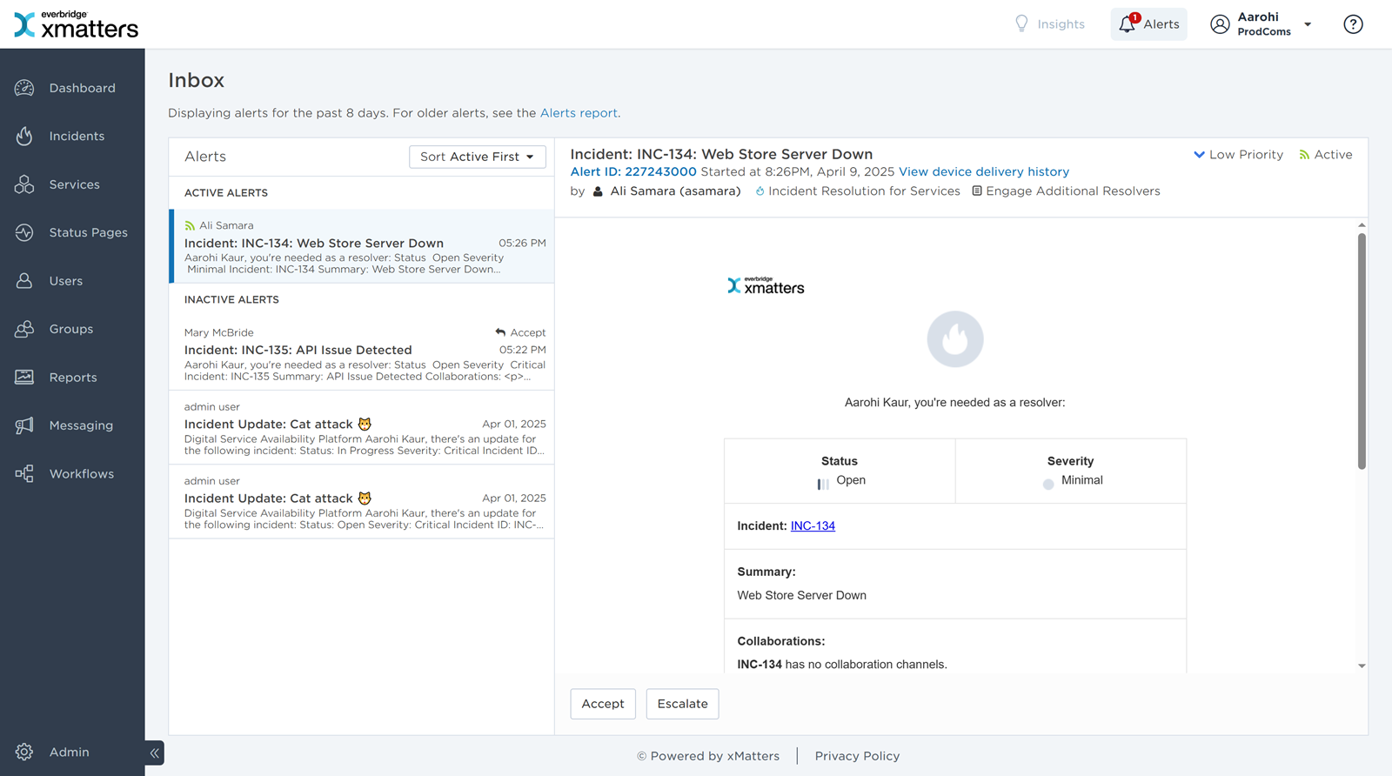Click the scrollbar up arrow
This screenshot has width=1392, height=776.
pyautogui.click(x=1362, y=225)
